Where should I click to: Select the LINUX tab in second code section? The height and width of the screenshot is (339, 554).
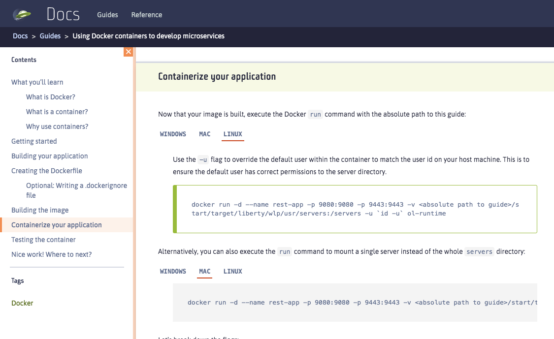(x=232, y=271)
